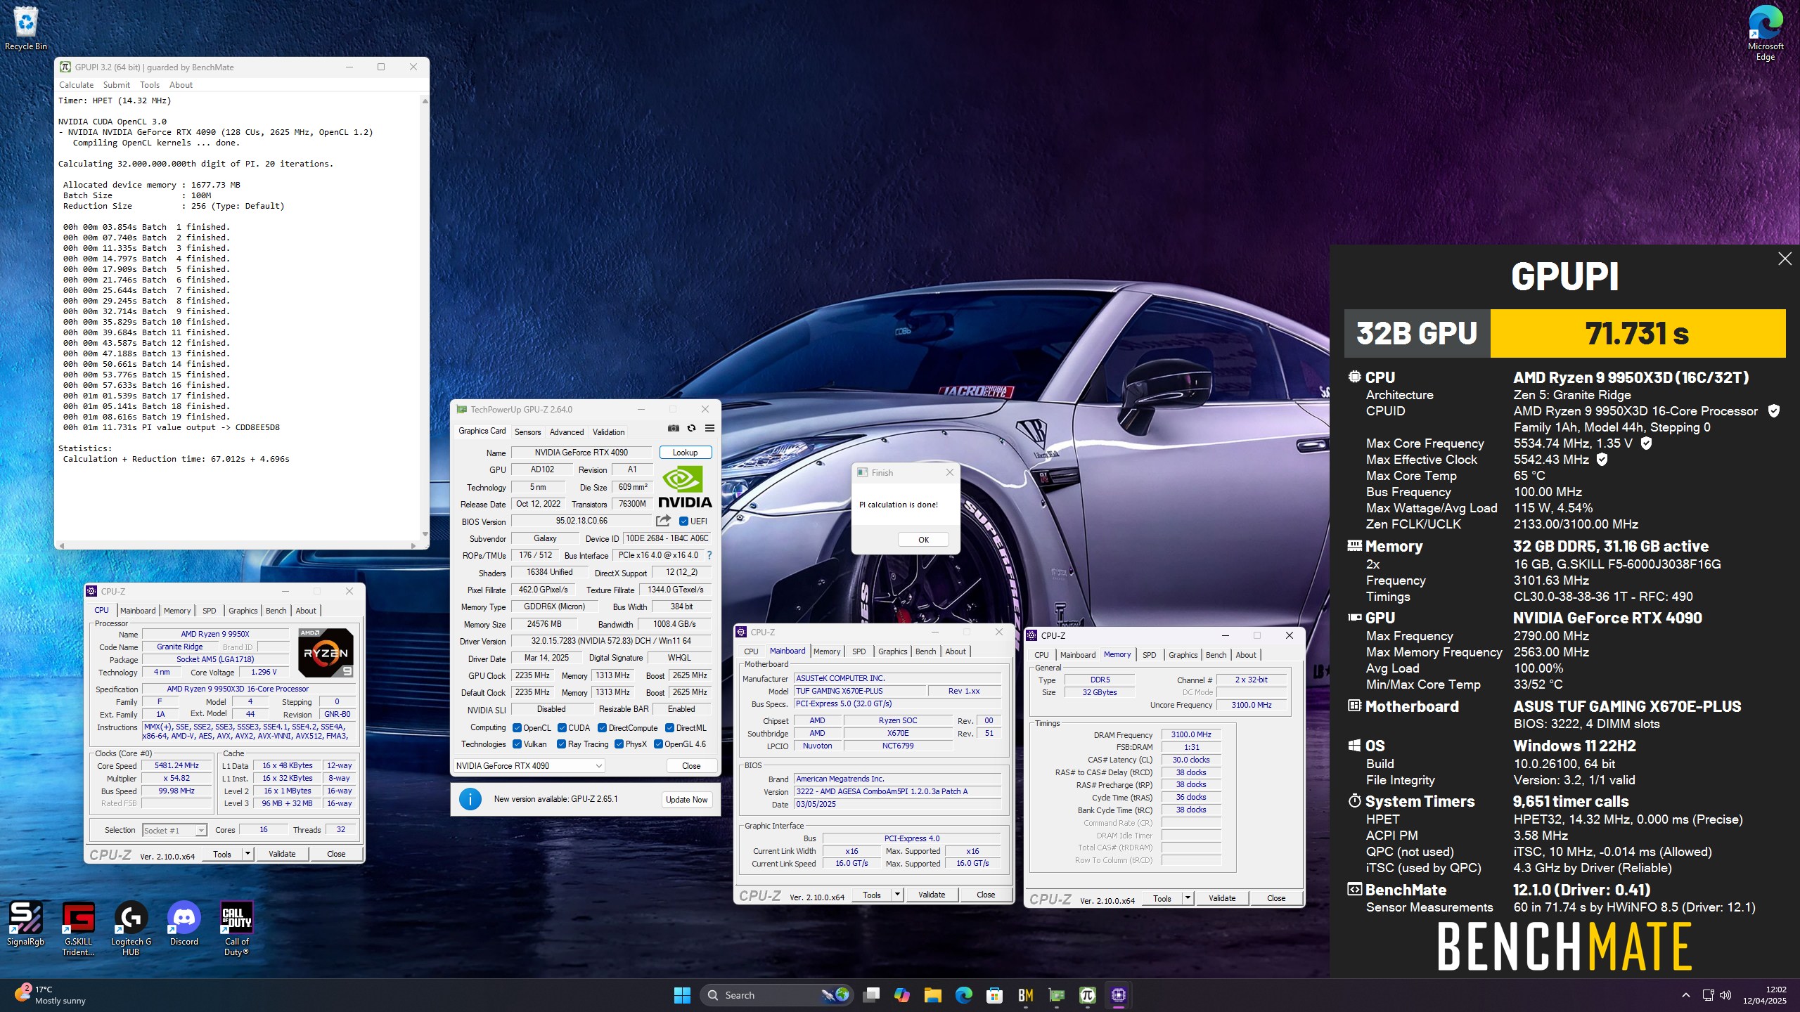1800x1012 pixels.
Task: Select Bench tab in CPU-Z CPU window
Action: [x=276, y=611]
